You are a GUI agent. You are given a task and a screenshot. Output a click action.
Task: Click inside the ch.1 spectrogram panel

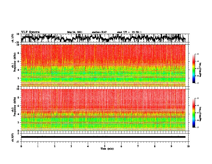[x=103, y=65]
